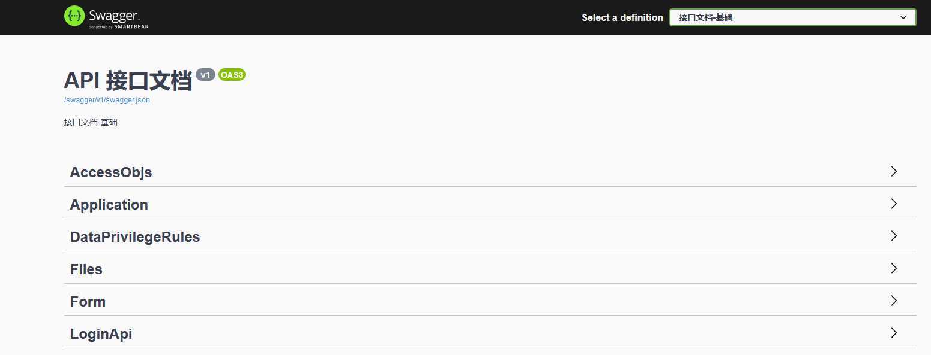931x355 pixels.
Task: Click the arrow icon next to Form
Action: (x=894, y=301)
